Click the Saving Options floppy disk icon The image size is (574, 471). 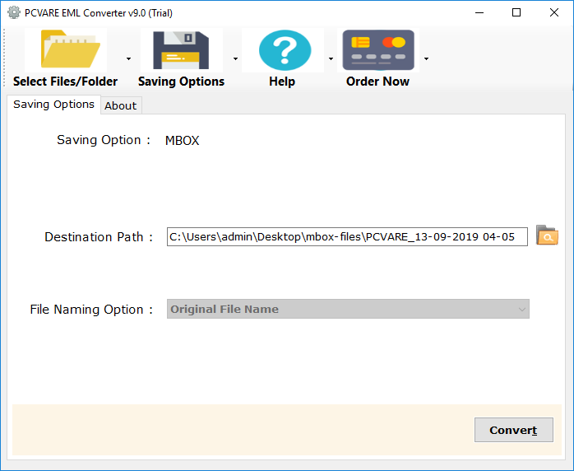point(181,50)
